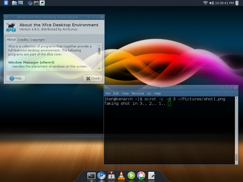Click the Xfce mouse logo in About dialog
The width and height of the screenshot is (243, 182).
click(x=11, y=27)
